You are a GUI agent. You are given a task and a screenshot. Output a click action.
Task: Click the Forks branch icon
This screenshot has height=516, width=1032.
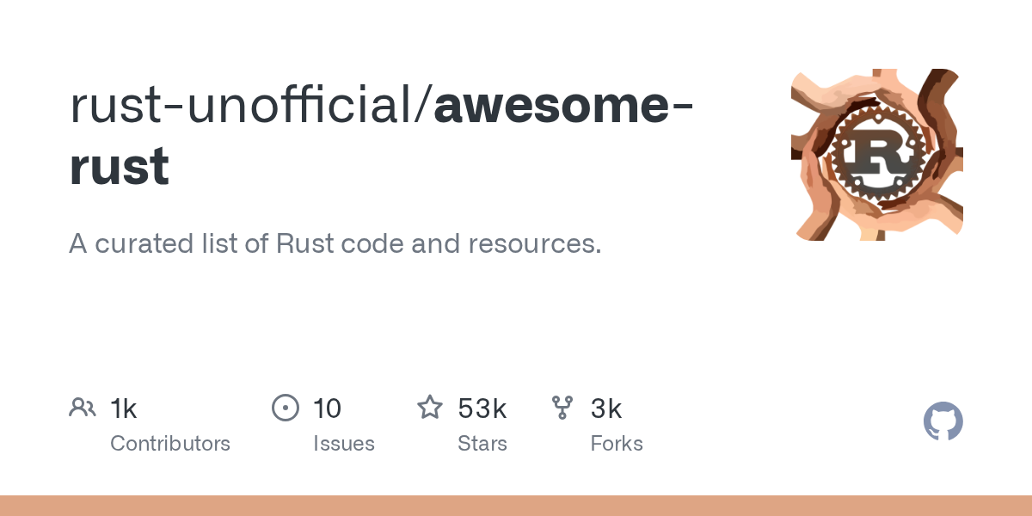[562, 408]
